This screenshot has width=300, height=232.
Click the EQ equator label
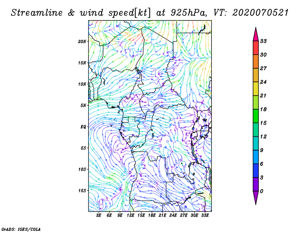pos(83,127)
